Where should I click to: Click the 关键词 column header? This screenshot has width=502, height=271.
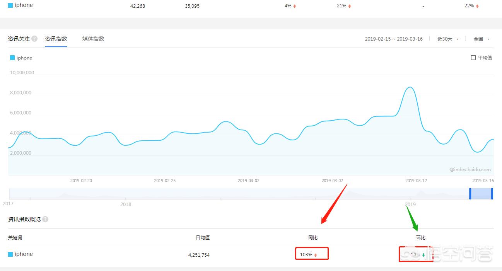tap(15, 238)
